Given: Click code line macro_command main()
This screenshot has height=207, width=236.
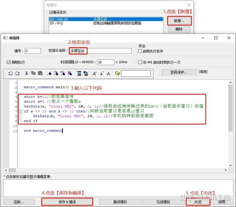Looking at the screenshot, I should pyautogui.click(x=46, y=87).
